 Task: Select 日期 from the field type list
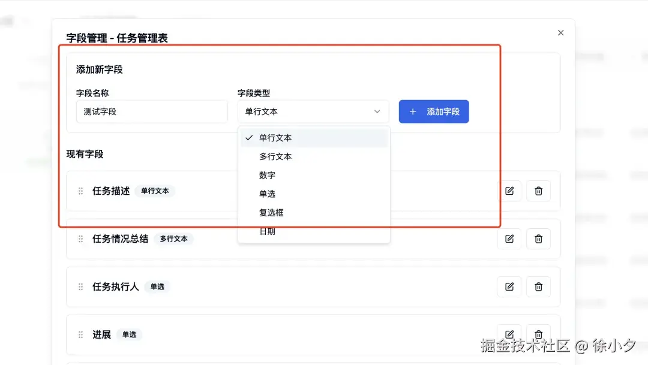click(267, 231)
